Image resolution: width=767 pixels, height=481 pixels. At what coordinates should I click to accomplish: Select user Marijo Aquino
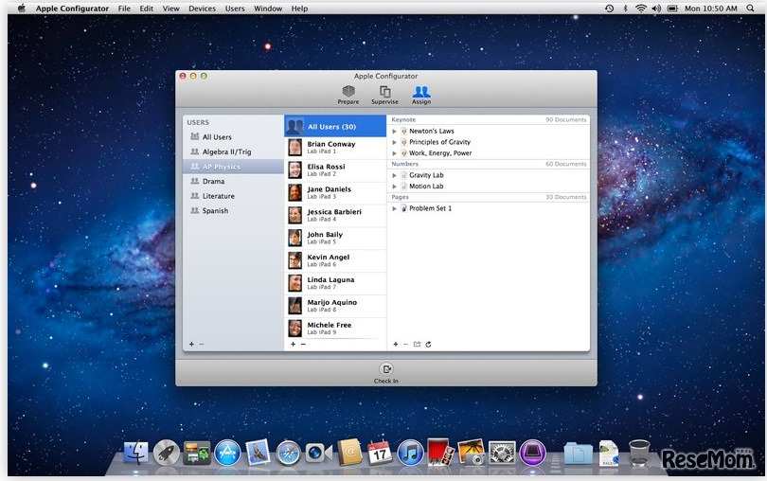335,305
